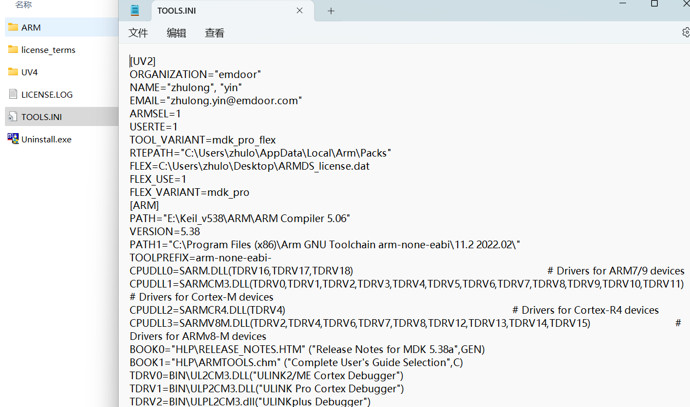Select the LICENSE.LOG file

click(x=47, y=94)
